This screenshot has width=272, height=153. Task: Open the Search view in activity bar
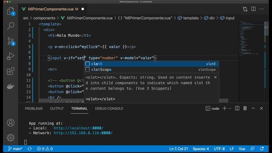coord(11,26)
